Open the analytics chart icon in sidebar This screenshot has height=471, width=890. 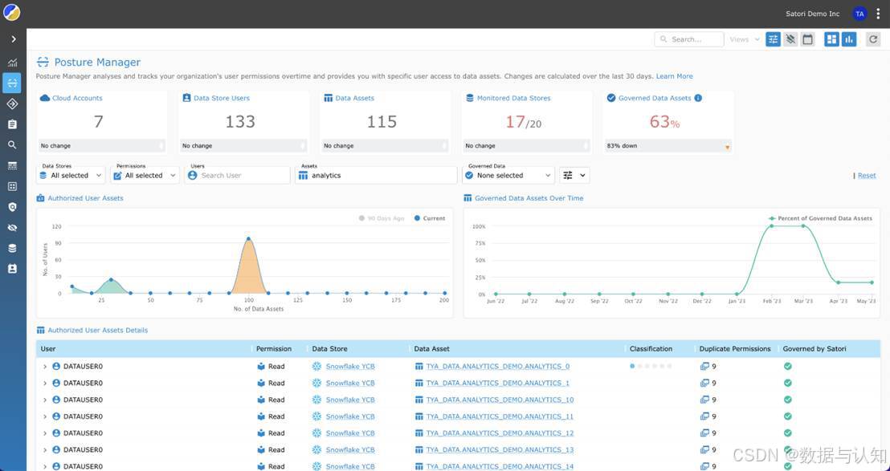[x=13, y=63]
